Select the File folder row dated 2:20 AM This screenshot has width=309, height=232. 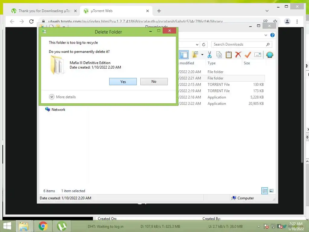click(x=221, y=72)
